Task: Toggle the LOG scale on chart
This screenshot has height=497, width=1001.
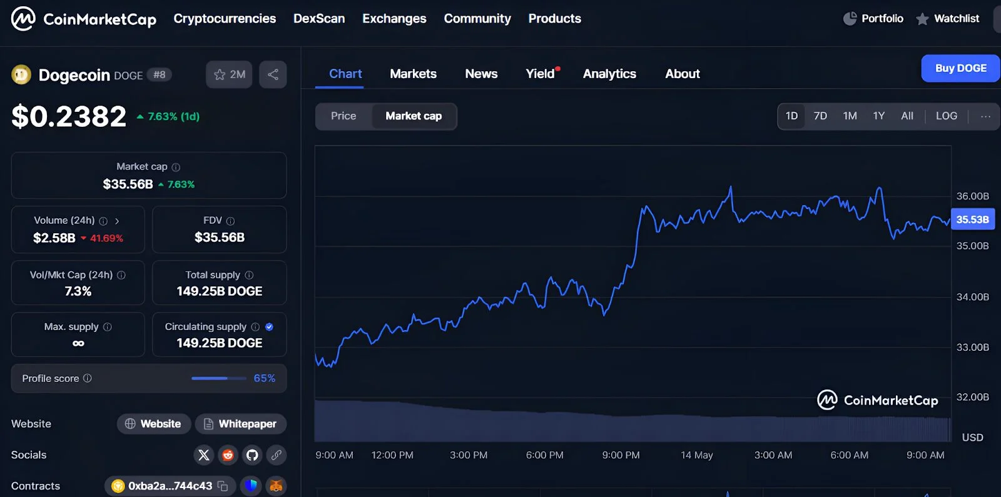Action: coord(946,116)
